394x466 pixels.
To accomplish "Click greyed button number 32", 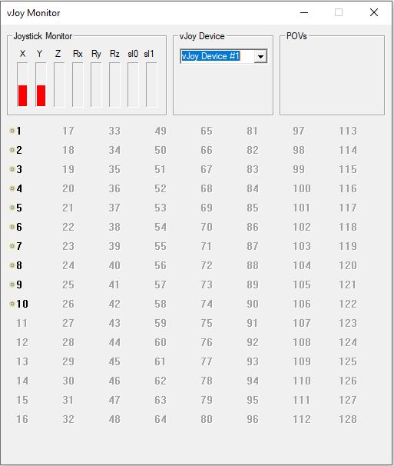I will pyautogui.click(x=68, y=419).
